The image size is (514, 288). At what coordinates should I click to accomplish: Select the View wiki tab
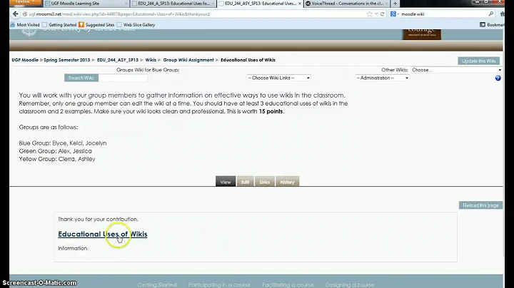point(226,182)
